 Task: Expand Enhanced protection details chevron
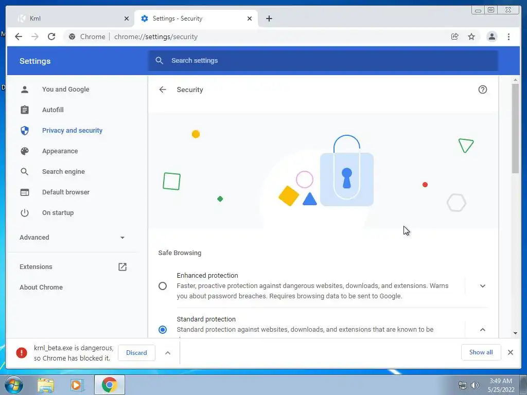(483, 286)
